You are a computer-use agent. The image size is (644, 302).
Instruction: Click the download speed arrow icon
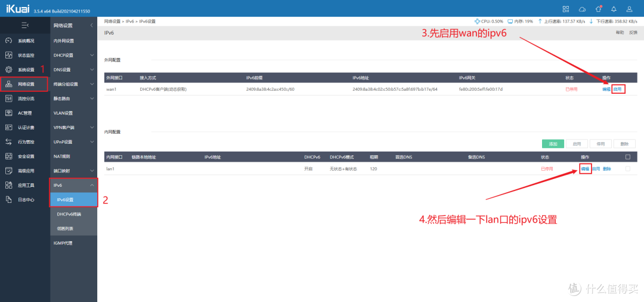[x=591, y=21]
